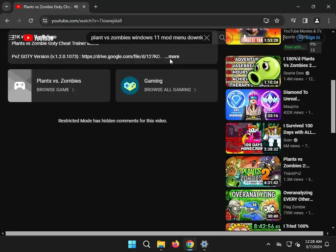This screenshot has width=336, height=252.
Task: Reload the YouTube page
Action: pyautogui.click(x=31, y=21)
